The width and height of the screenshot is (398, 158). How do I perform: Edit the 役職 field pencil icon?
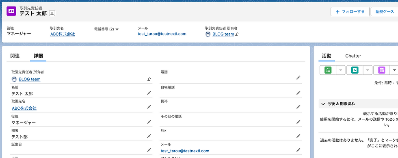(x=149, y=122)
